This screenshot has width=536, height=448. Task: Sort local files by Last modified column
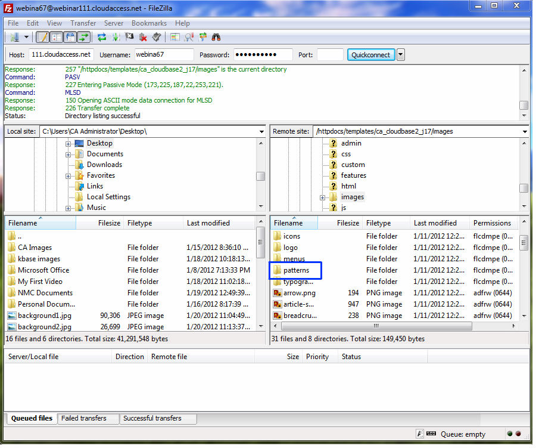click(219, 223)
